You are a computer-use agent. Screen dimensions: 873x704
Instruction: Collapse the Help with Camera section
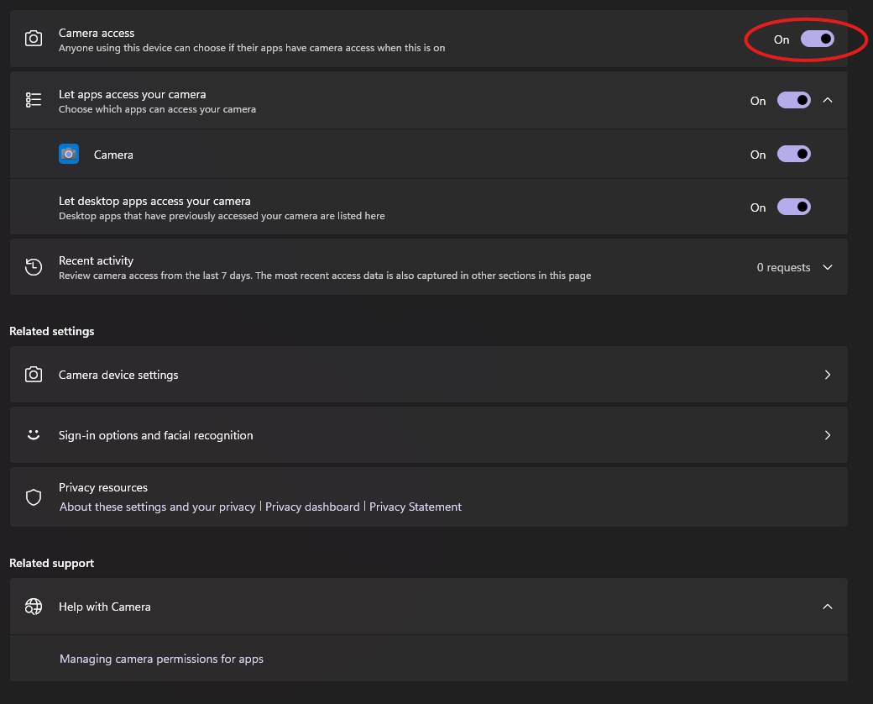click(x=828, y=606)
